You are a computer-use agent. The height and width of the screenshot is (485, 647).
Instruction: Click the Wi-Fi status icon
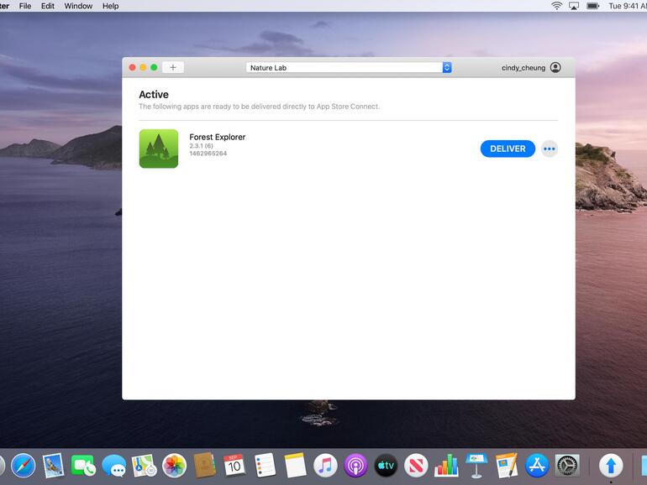556,6
